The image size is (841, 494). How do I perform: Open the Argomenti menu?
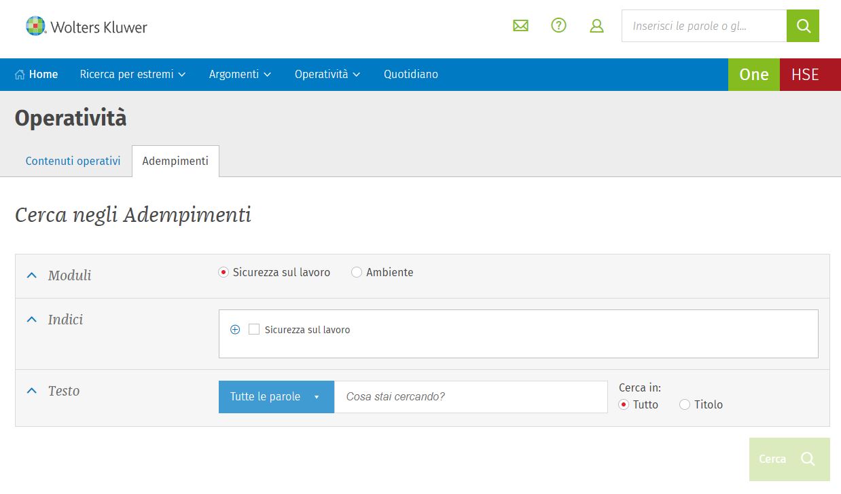[x=240, y=75]
